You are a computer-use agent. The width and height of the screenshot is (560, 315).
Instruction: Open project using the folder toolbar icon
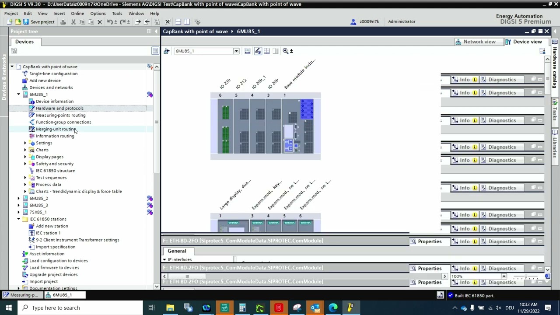(x=17, y=21)
